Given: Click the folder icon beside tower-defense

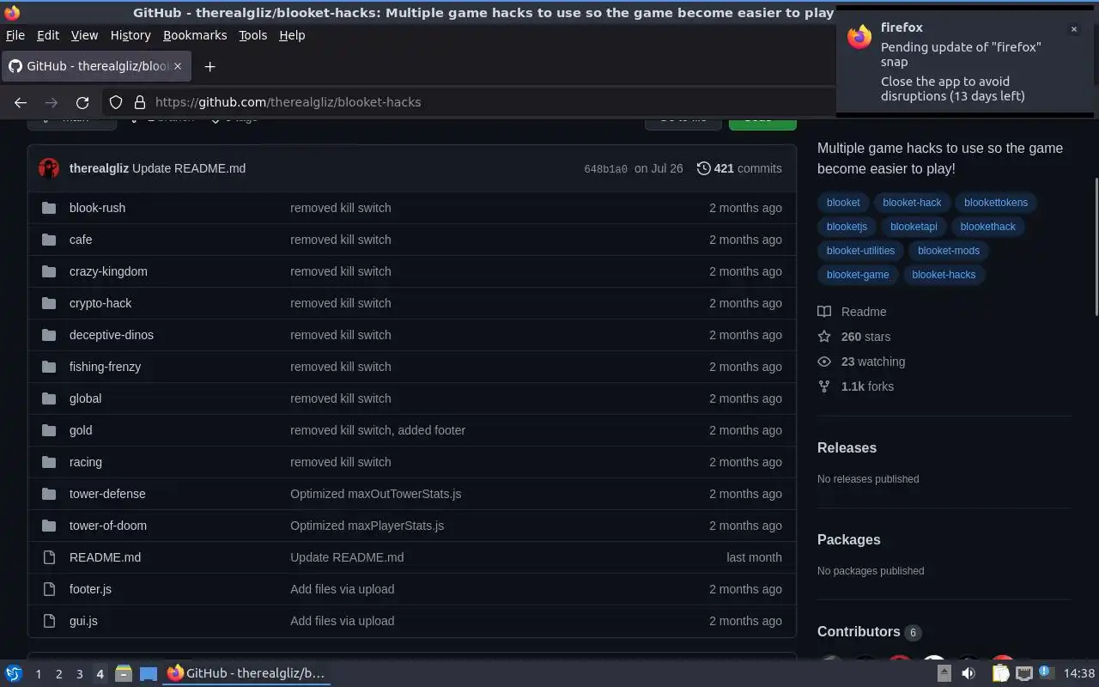Looking at the screenshot, I should [49, 494].
